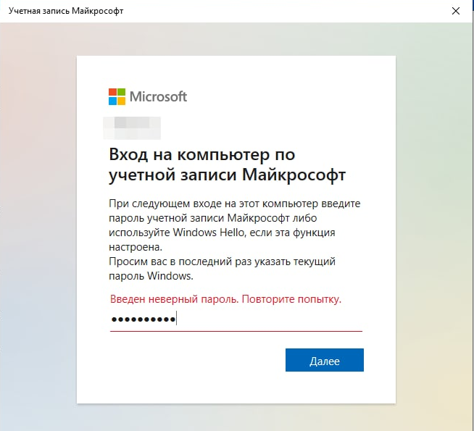Click the text пароль Windows above error
This screenshot has width=474, height=431.
[151, 276]
